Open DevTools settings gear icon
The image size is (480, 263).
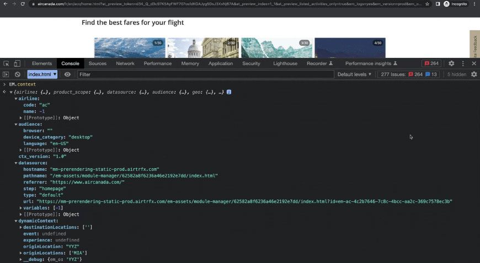(451, 63)
